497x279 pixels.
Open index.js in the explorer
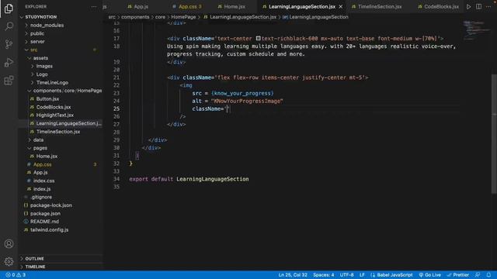click(x=42, y=189)
